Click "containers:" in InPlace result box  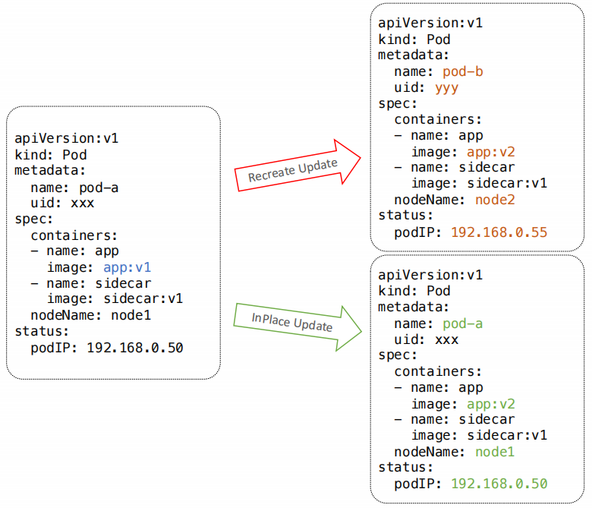(438, 371)
